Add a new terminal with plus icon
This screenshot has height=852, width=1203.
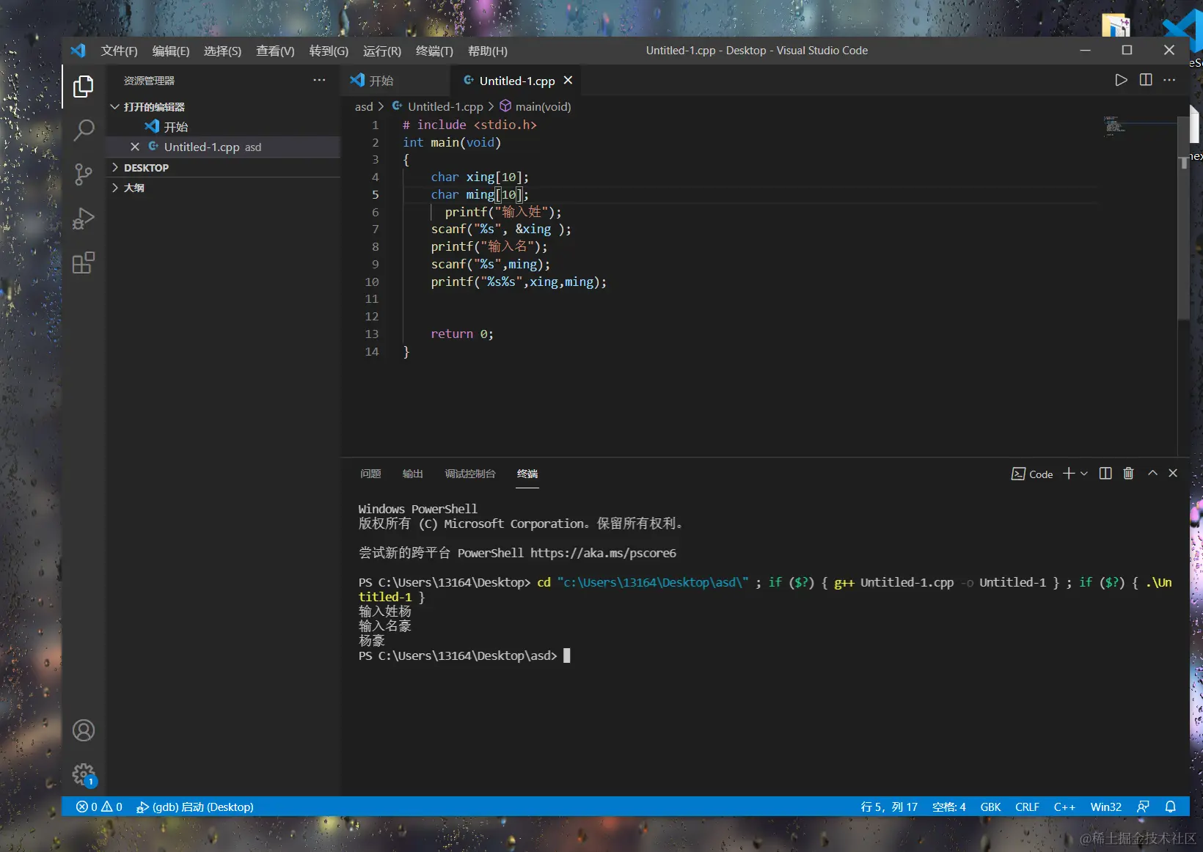pos(1069,474)
